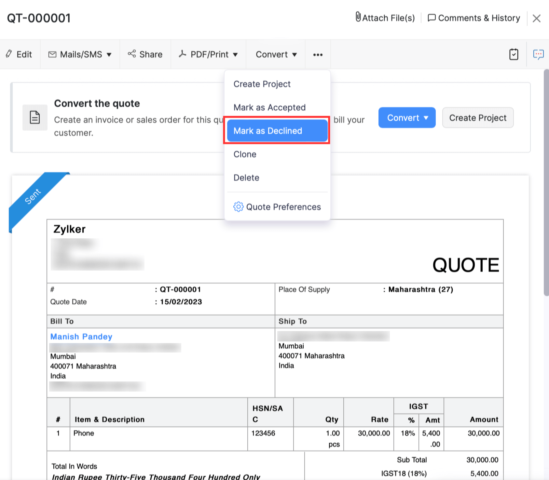Click the document icon beside Convert the quote
This screenshot has width=549, height=480.
tap(35, 117)
